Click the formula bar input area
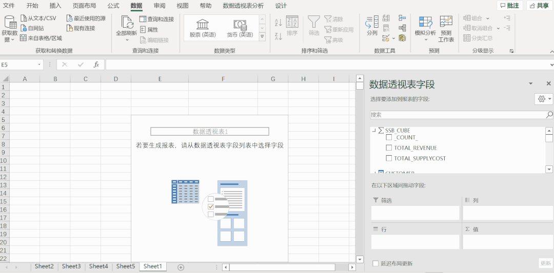 point(327,65)
